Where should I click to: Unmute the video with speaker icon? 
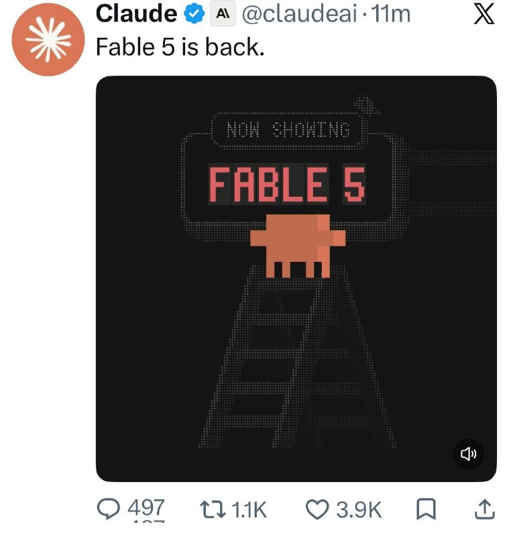(x=468, y=454)
